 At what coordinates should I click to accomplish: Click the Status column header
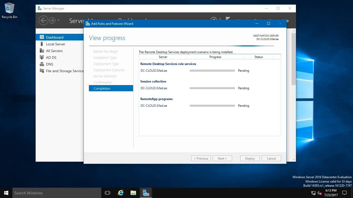(259, 57)
